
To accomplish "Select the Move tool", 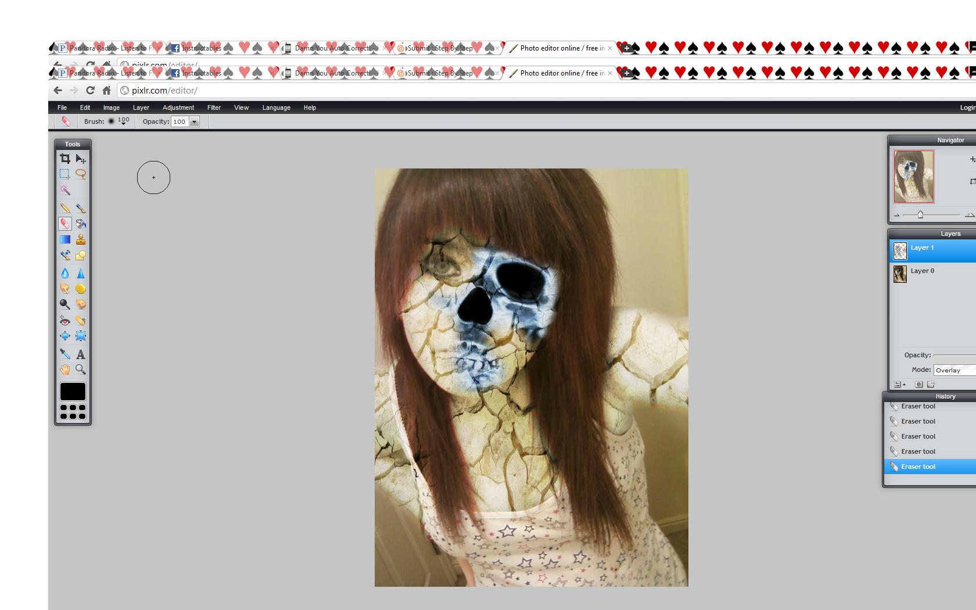I will [81, 159].
